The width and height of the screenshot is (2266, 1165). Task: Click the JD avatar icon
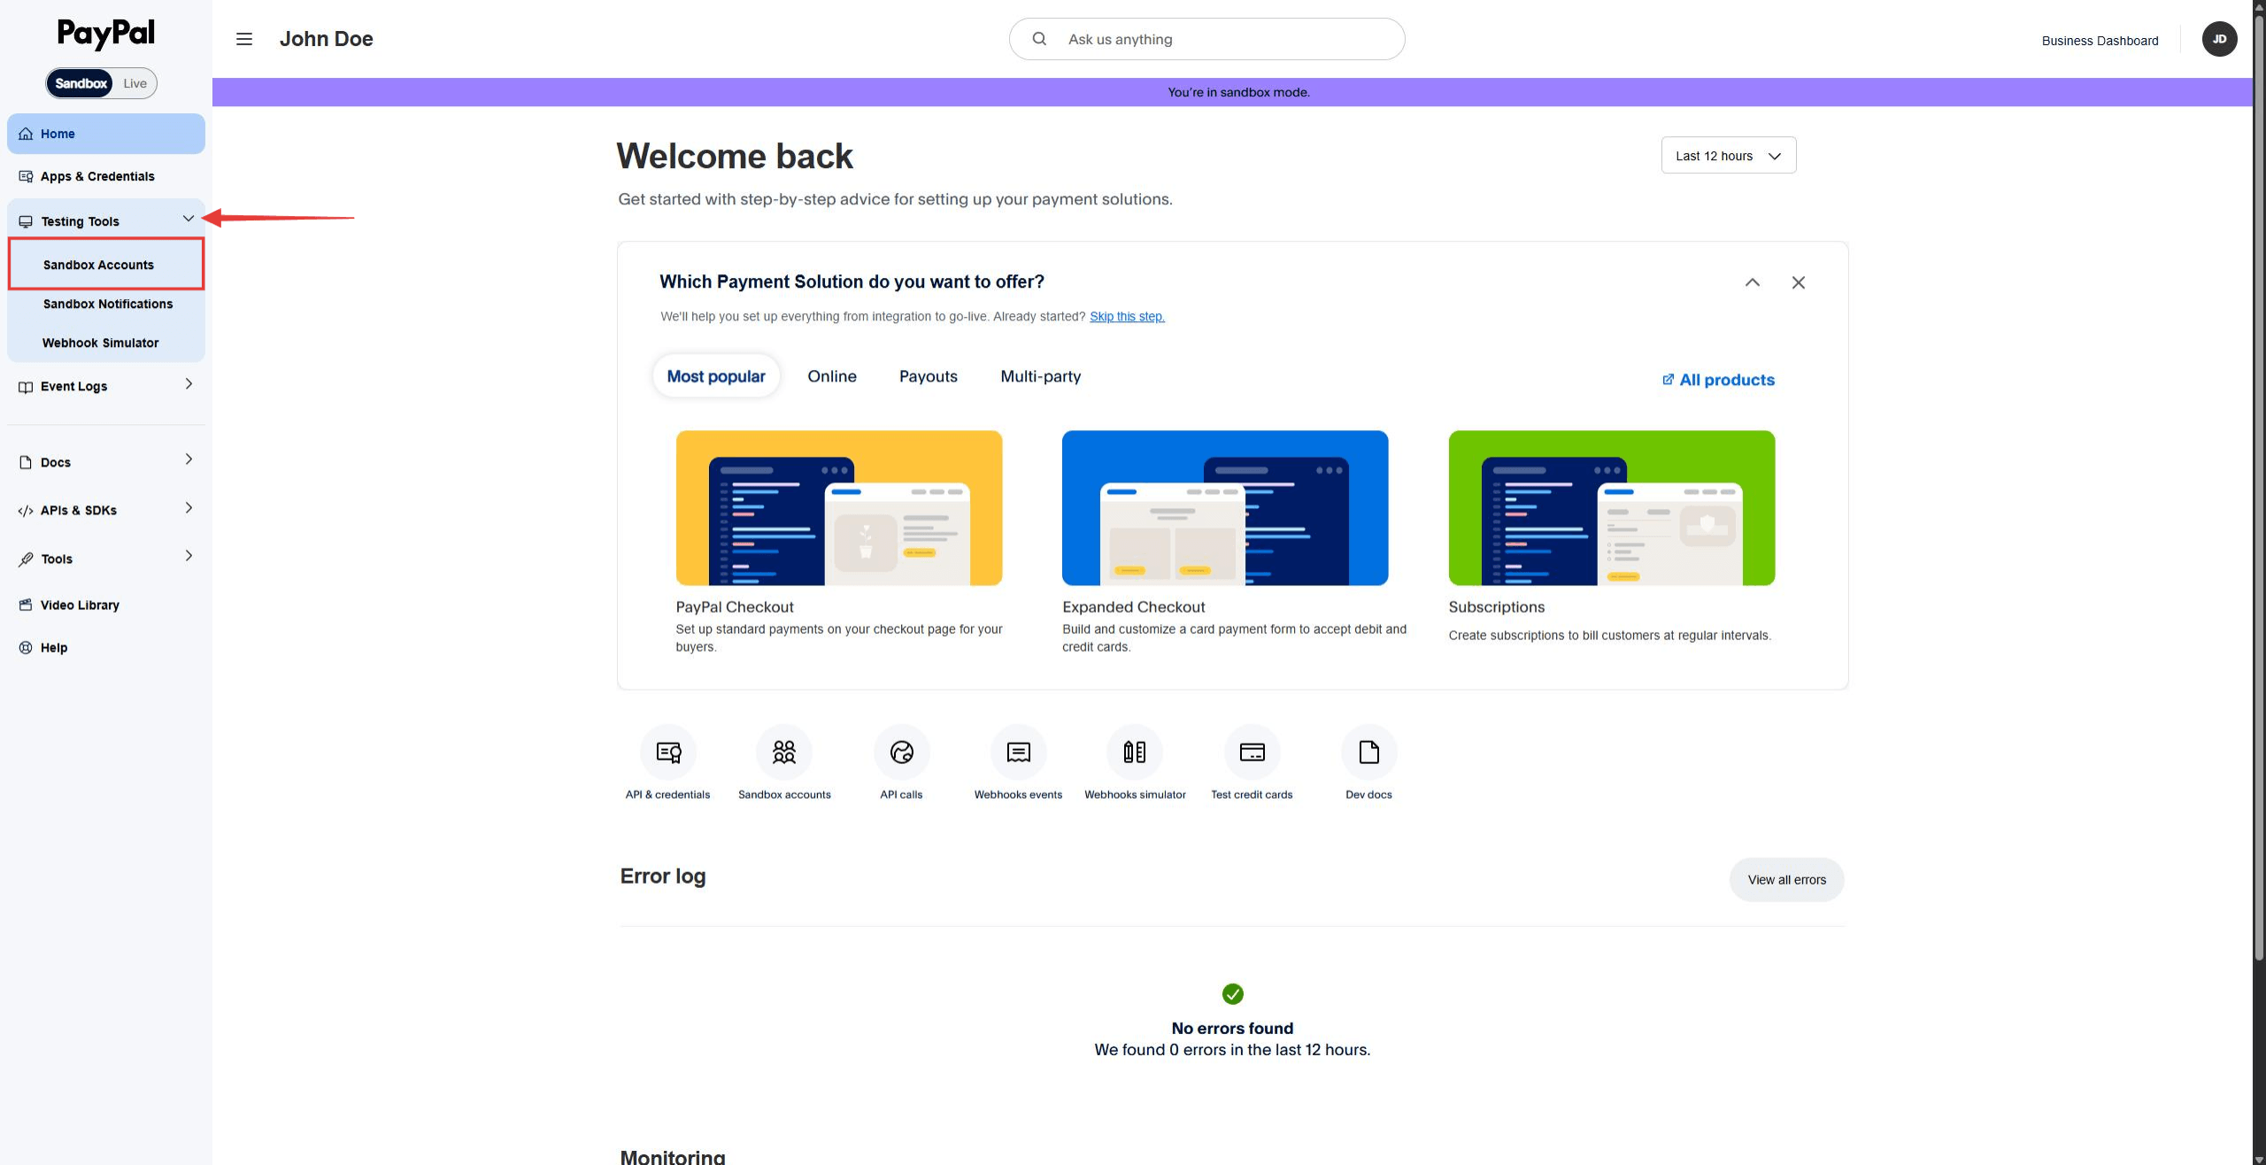(2219, 39)
